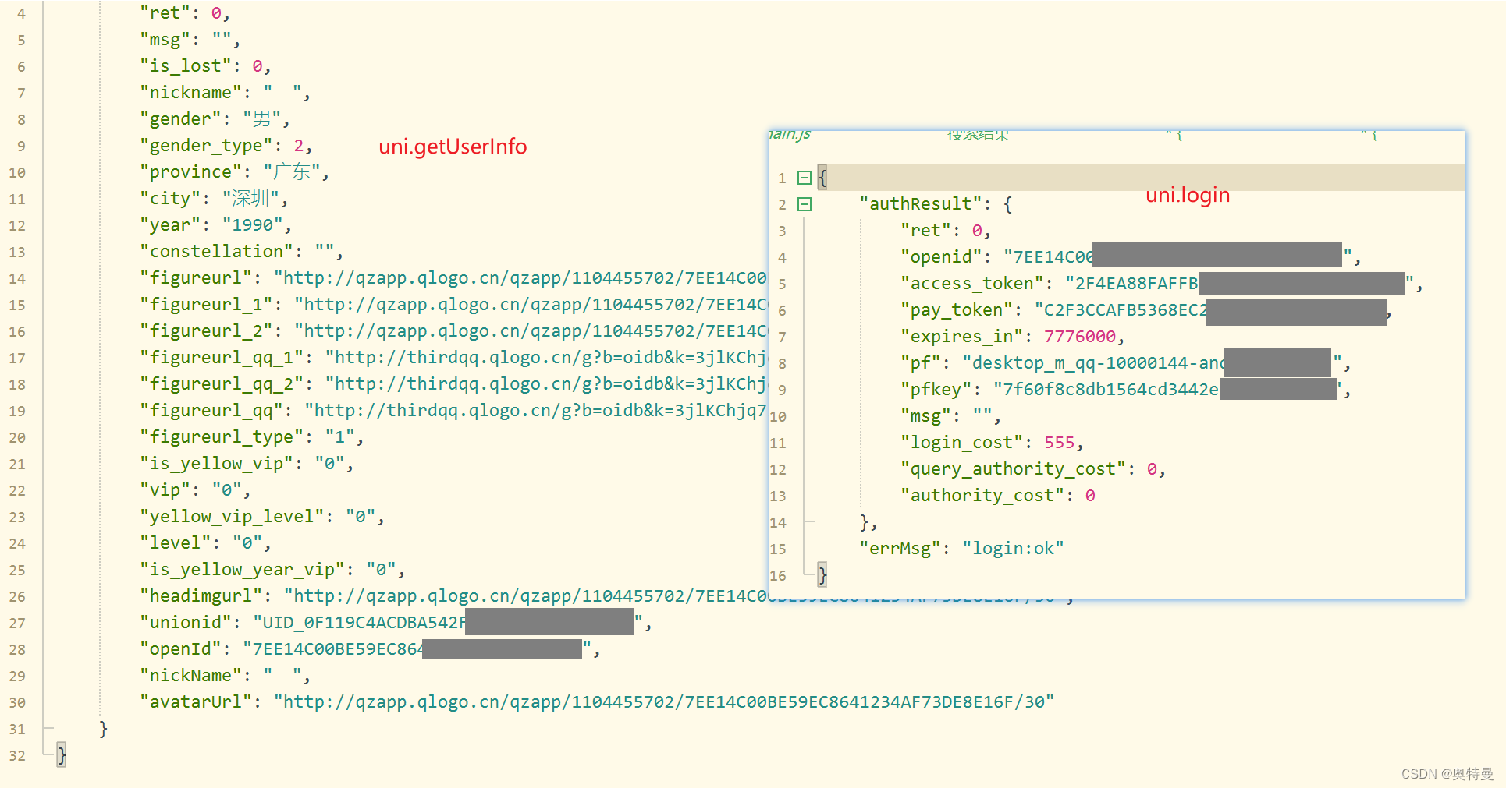Click the "query_authority_cost" key

[1013, 469]
